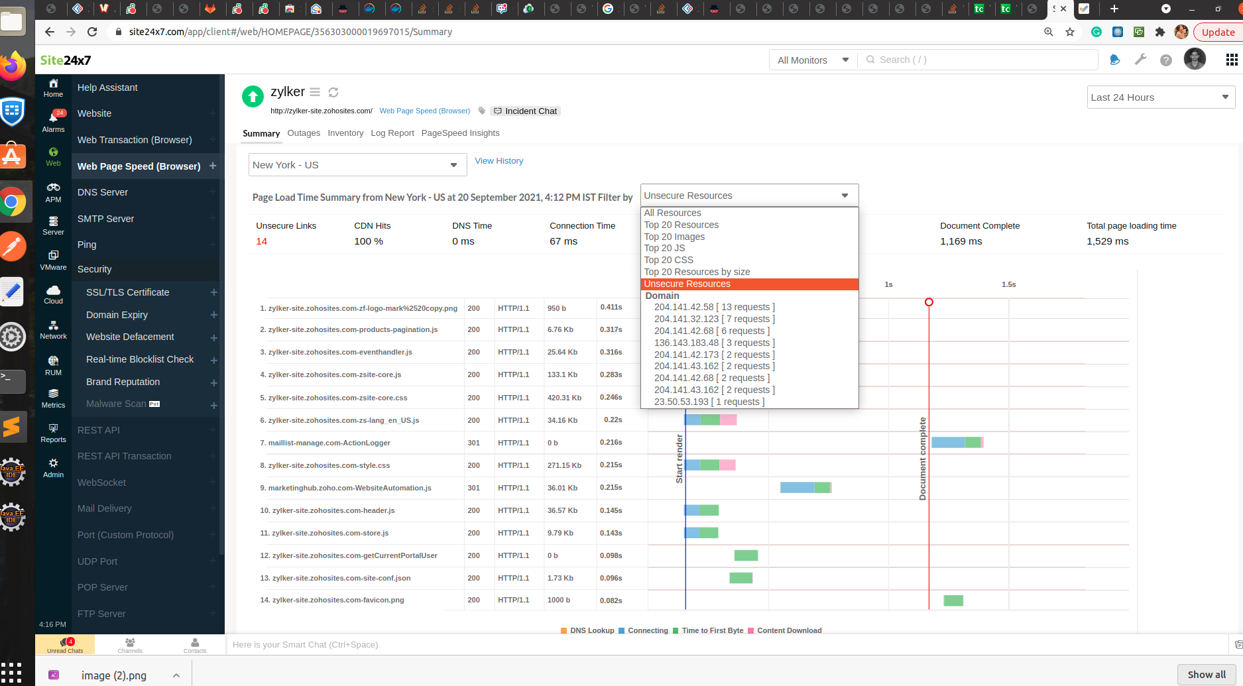
Task: Open the RUM section
Action: point(53,365)
